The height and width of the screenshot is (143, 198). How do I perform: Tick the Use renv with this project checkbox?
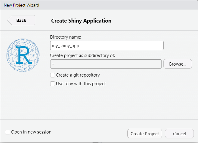click(53, 84)
